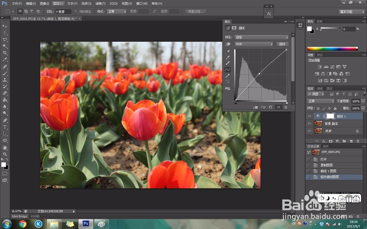367x229 pixels.
Task: Click the color spectrum ramp bar
Action: pyautogui.click(x=333, y=49)
